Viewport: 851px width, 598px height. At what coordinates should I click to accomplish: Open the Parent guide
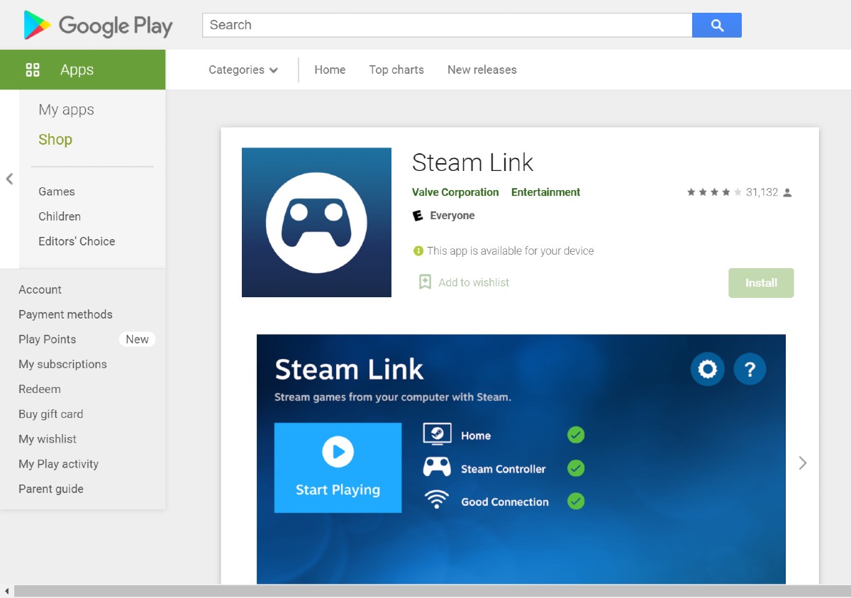(x=51, y=489)
